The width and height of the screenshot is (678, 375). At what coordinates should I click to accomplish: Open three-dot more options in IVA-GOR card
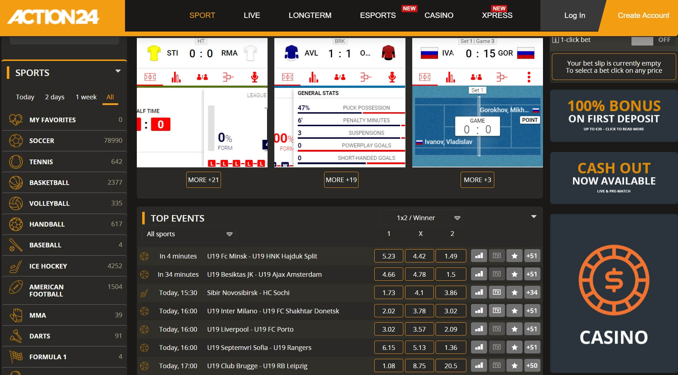pos(529,77)
